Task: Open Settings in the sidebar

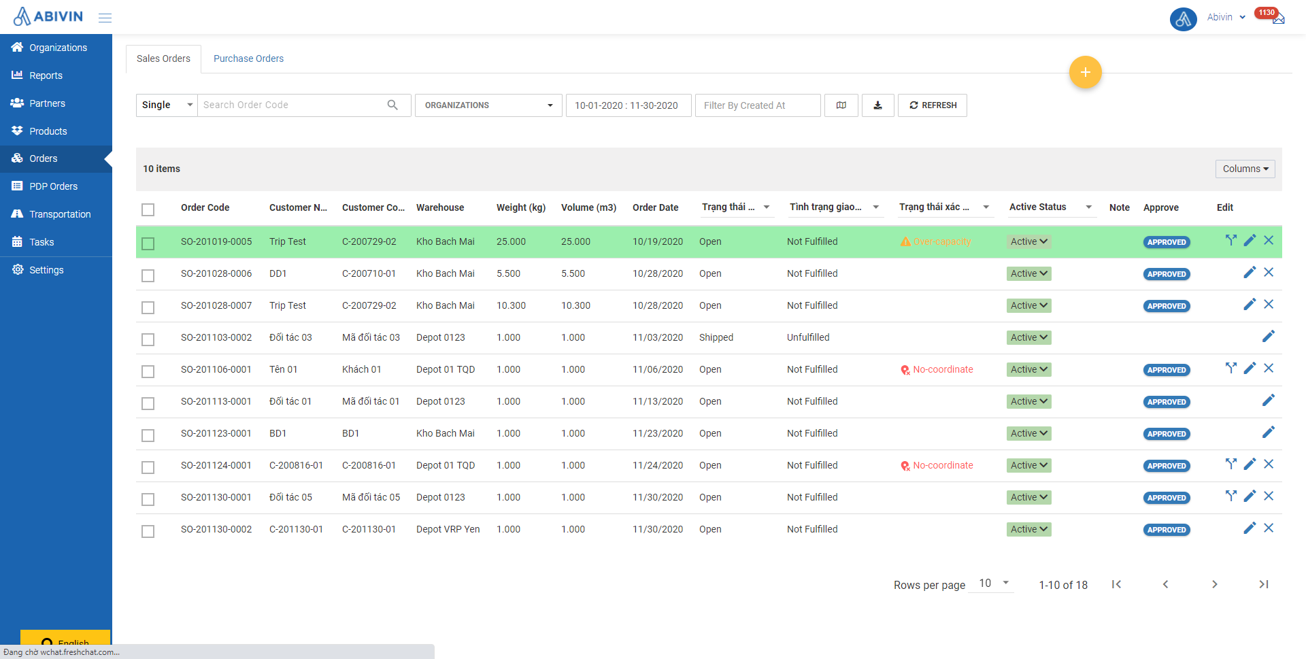Action: coord(56,270)
